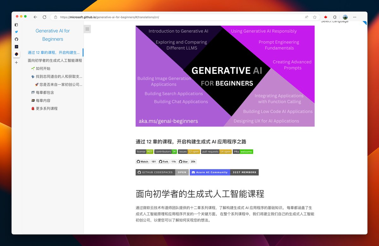Click the Generative AI for Beginners sidebar title
Screen dimensions: 379x246
click(53, 35)
